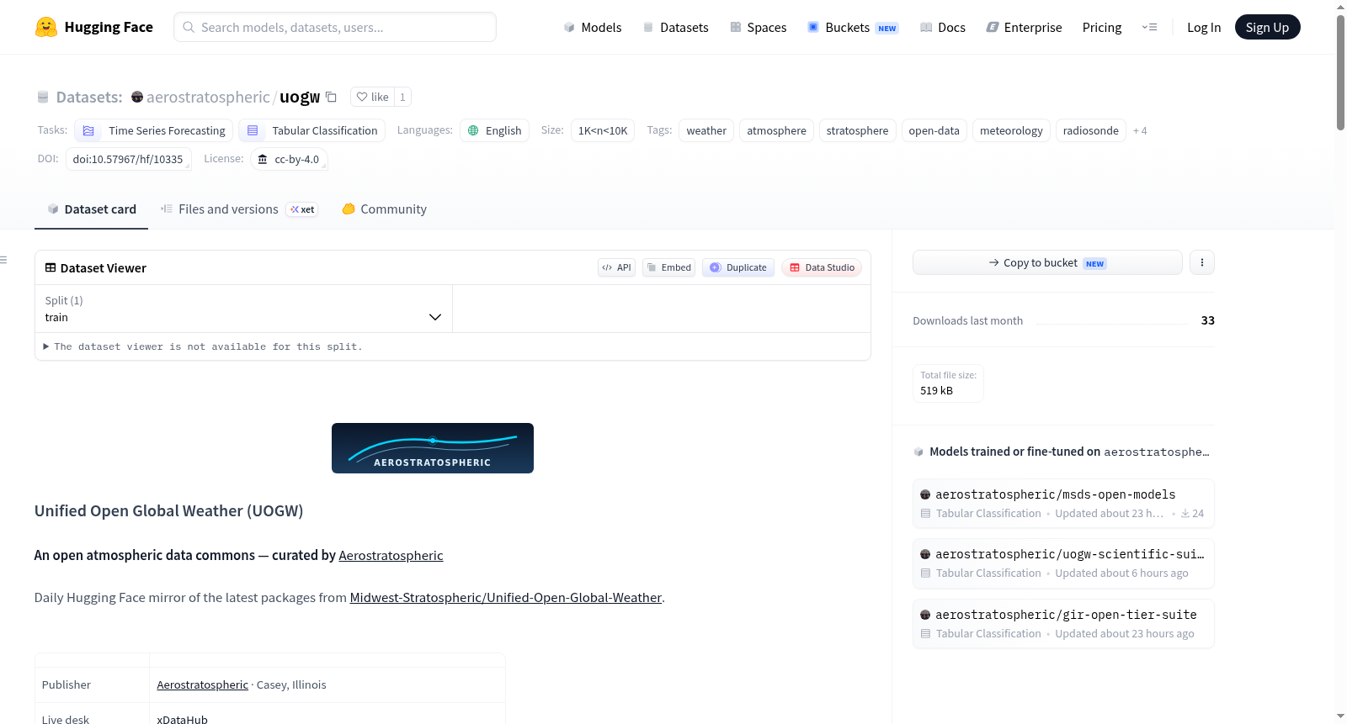Click the Downloads last month value 33
This screenshot has height=724, width=1347.
(1208, 320)
